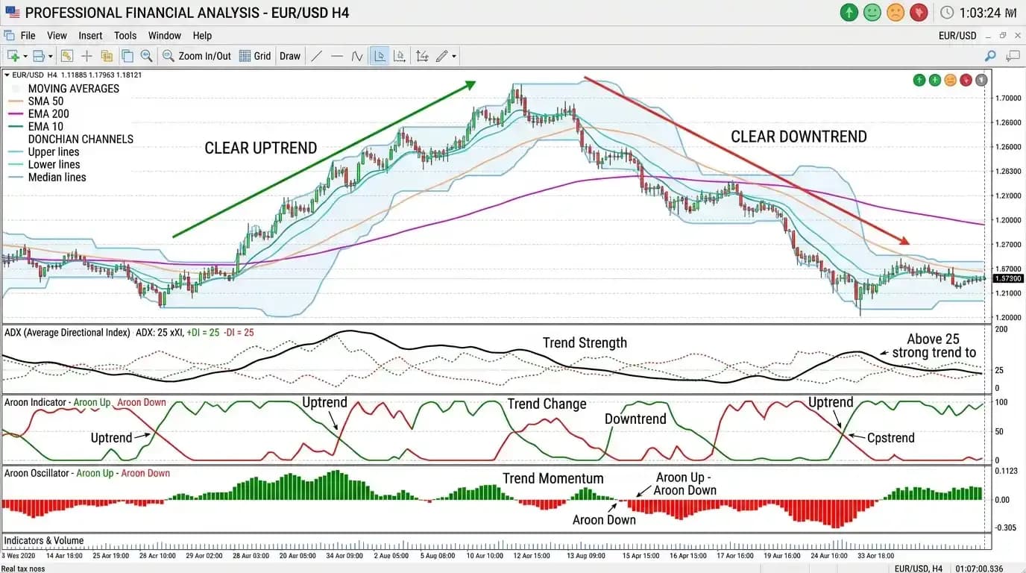Click the price axis scale icon
This screenshot has height=573, width=1026.
pos(423,56)
